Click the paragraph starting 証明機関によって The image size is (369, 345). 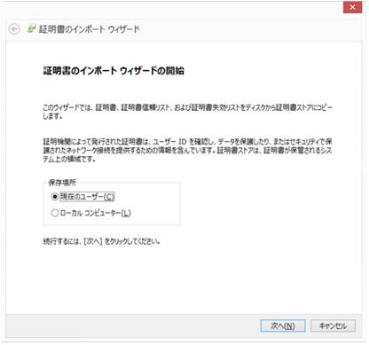[x=188, y=150]
